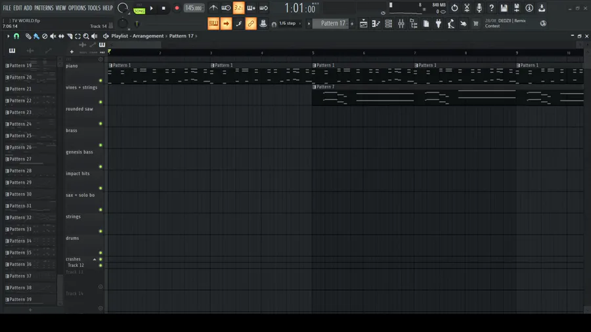Toggle wait for input before recording

[226, 8]
